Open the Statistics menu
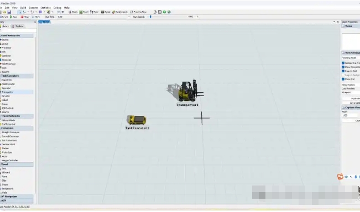 (x=45, y=8)
